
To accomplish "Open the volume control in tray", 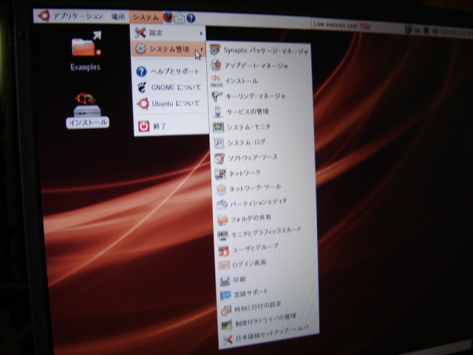I will tap(435, 30).
